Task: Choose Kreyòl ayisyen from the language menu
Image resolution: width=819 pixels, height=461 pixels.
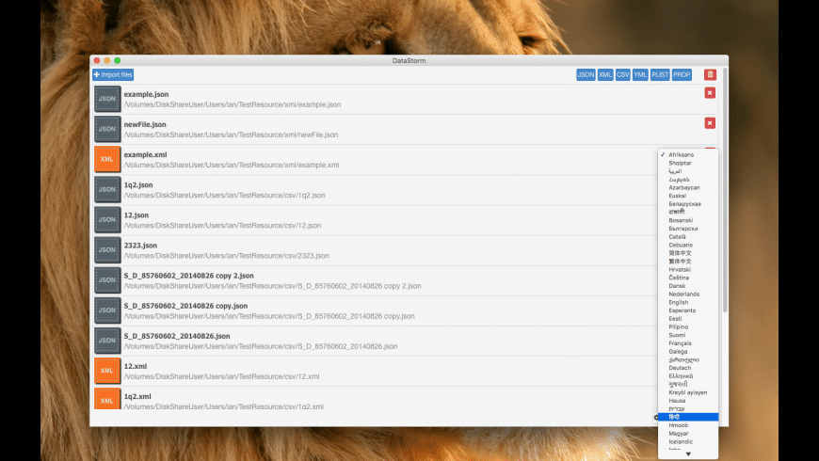Action: point(688,392)
